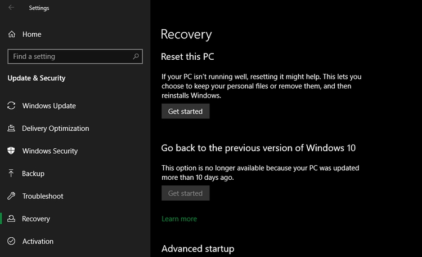Click the green Learn more link

[179, 219]
